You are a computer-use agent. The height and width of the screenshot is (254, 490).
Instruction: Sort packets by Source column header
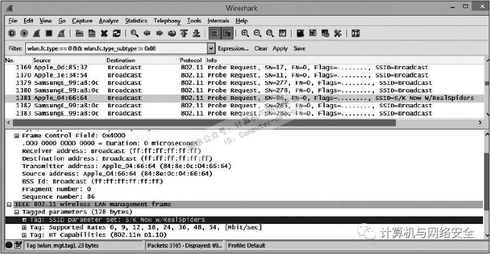(69, 60)
